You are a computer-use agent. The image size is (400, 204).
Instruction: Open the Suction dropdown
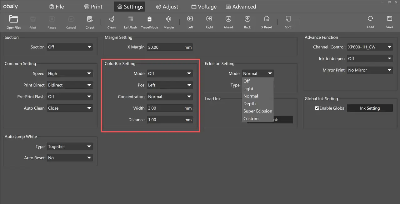(70, 47)
